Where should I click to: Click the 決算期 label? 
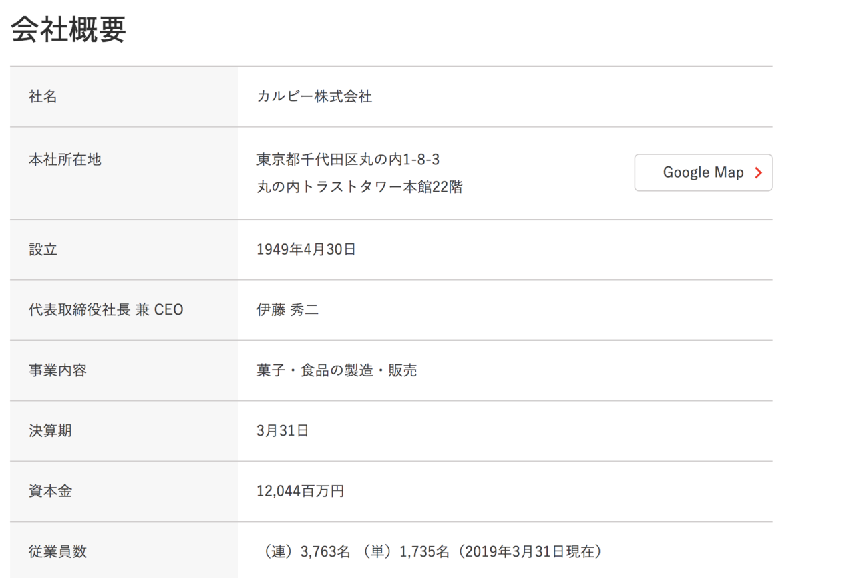click(x=50, y=431)
